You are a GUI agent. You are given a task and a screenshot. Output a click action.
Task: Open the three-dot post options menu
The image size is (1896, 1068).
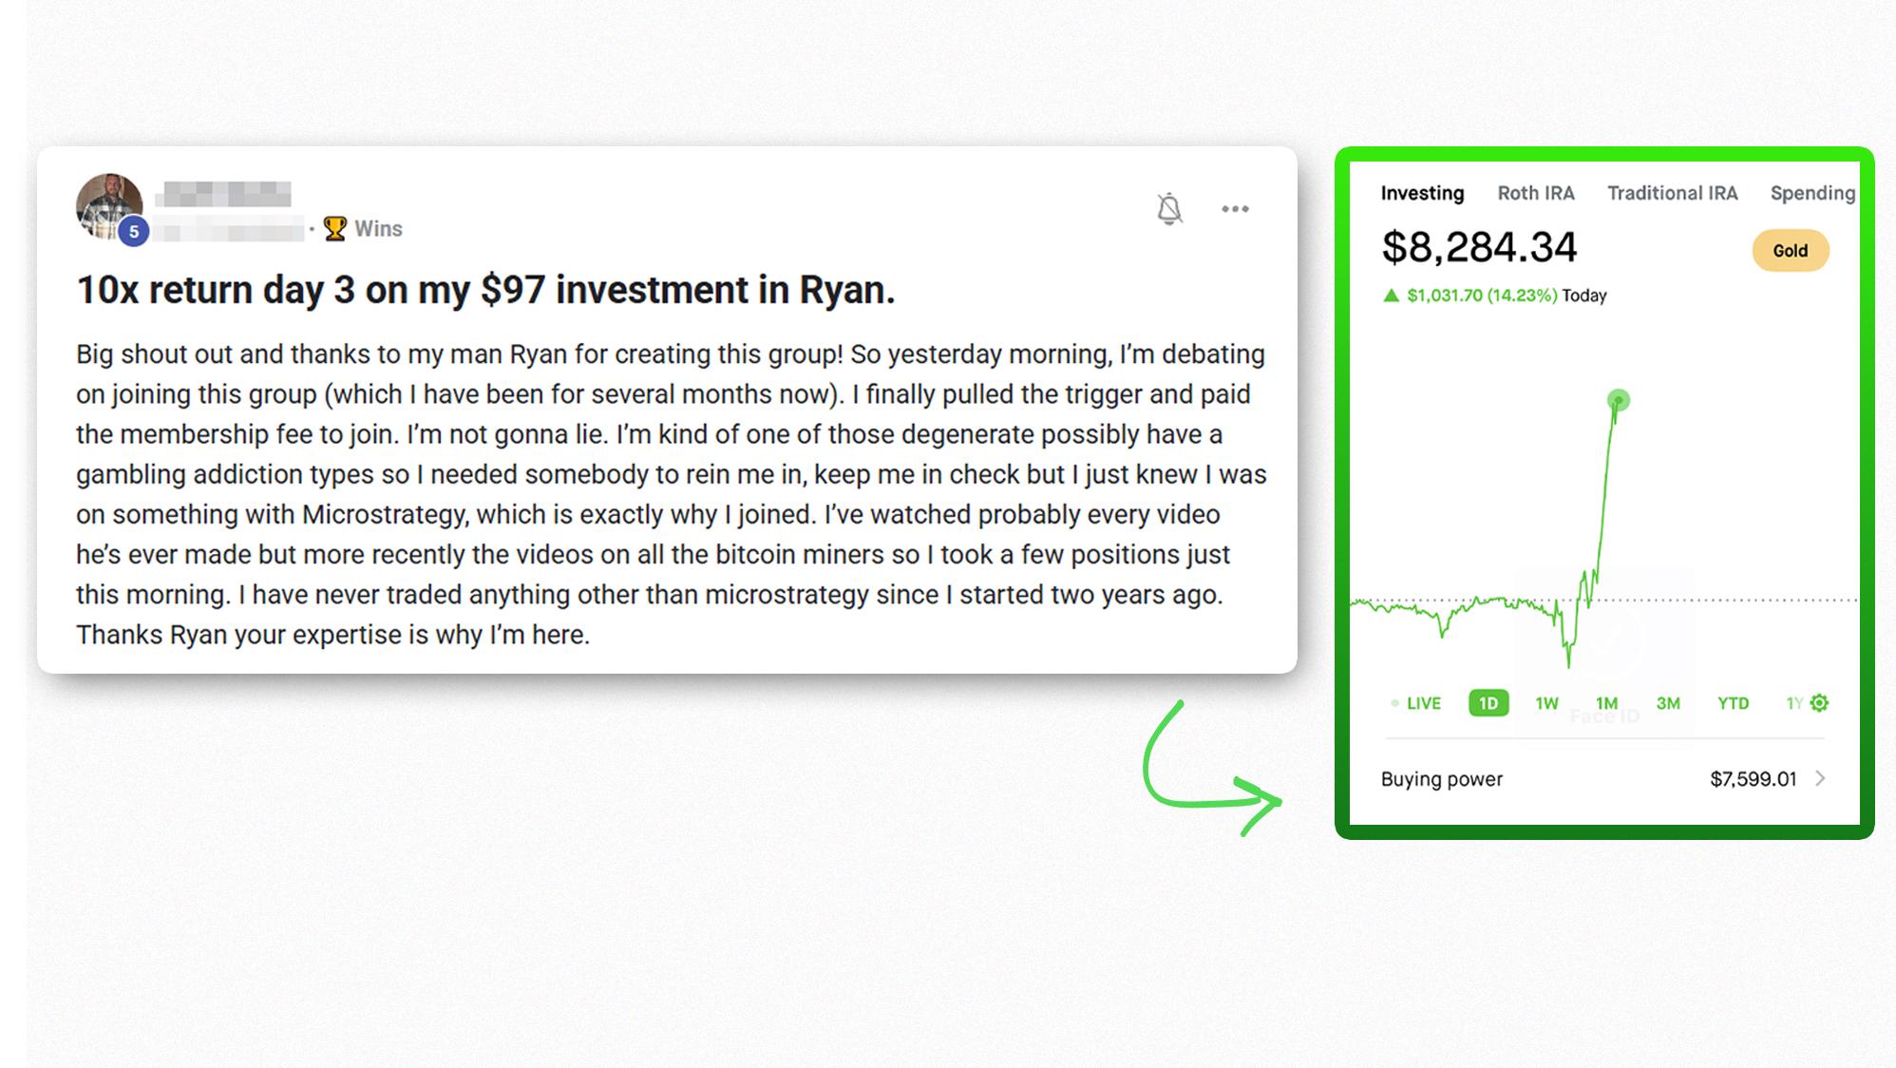1235,209
